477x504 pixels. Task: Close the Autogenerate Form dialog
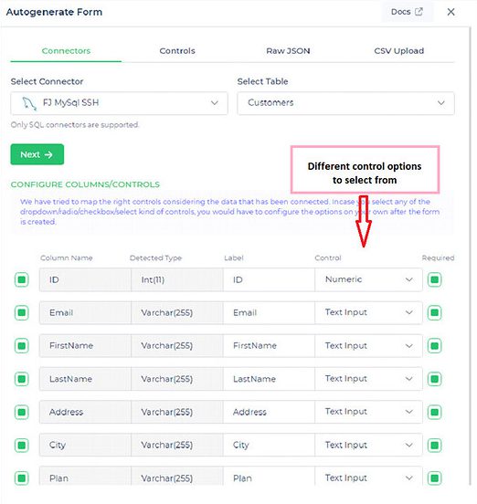450,12
